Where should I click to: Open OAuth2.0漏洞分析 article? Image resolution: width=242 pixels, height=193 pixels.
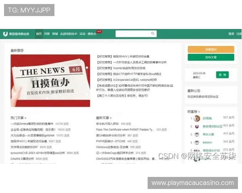click(x=22, y=159)
